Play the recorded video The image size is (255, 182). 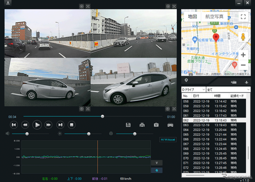click(x=37, y=125)
